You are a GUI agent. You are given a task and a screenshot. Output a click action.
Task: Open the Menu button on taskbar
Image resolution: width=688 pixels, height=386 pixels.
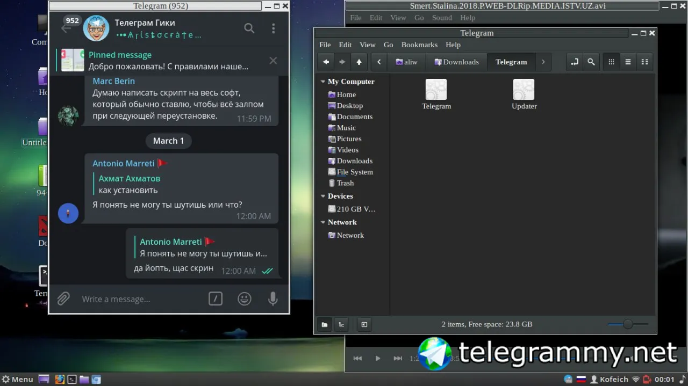pos(17,379)
